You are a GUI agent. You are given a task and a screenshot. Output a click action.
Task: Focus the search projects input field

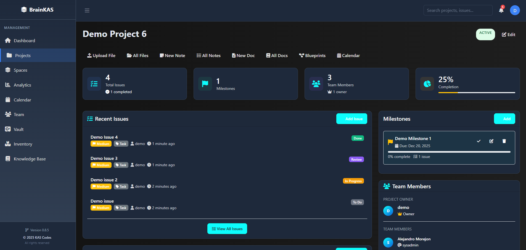(458, 10)
